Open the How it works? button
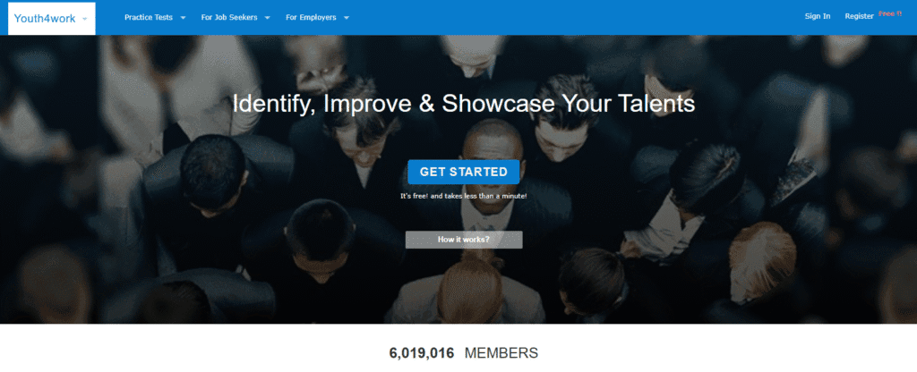Screen dimensions: 917x372 [464, 240]
